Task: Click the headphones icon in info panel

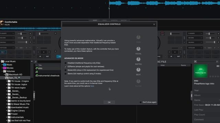Action: click(x=217, y=61)
